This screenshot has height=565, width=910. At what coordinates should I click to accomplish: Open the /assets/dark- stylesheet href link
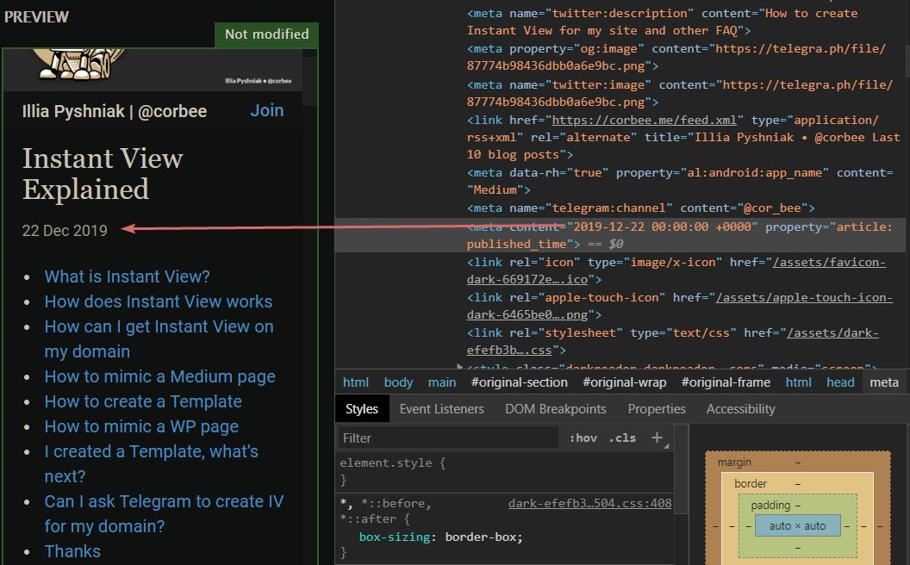[x=673, y=341]
